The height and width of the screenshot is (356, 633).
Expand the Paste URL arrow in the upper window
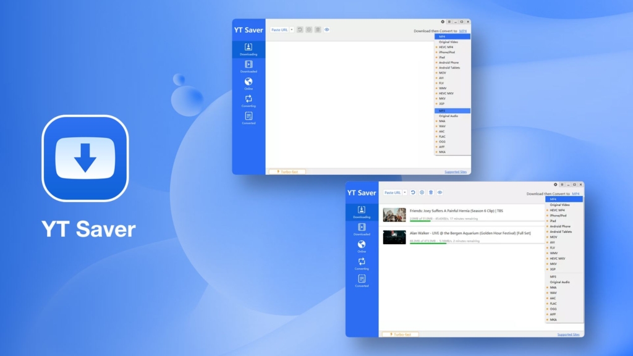click(292, 30)
